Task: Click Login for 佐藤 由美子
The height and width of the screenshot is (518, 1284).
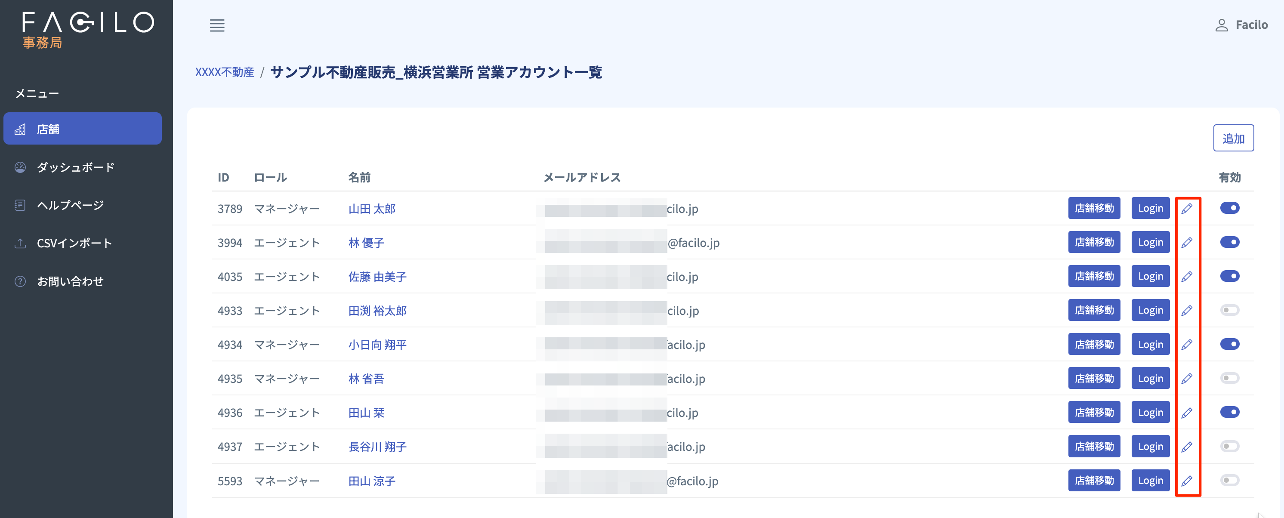Action: click(1150, 276)
